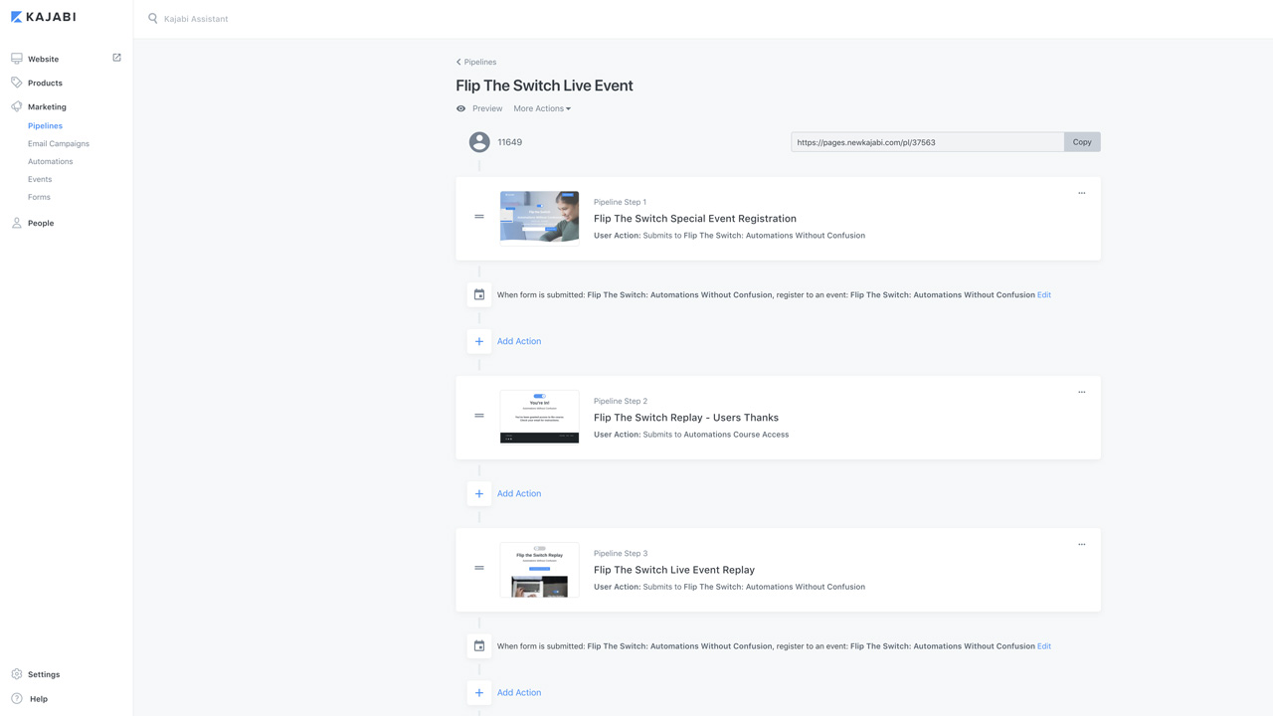1273x716 pixels.
Task: Click thumbnail of Pipeline Step 1 page
Action: coord(539,217)
